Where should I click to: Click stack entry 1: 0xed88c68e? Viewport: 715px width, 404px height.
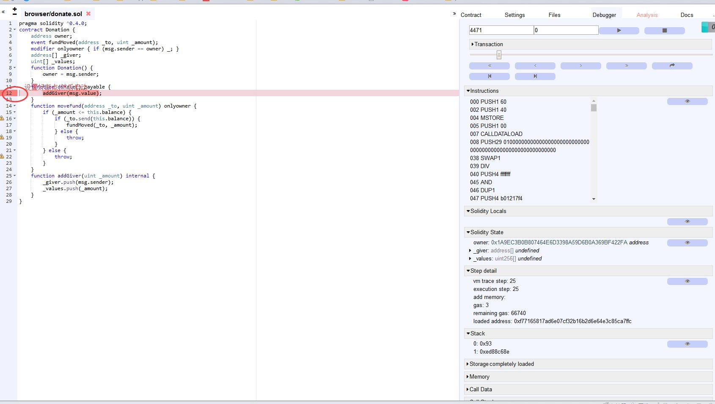pyautogui.click(x=491, y=352)
